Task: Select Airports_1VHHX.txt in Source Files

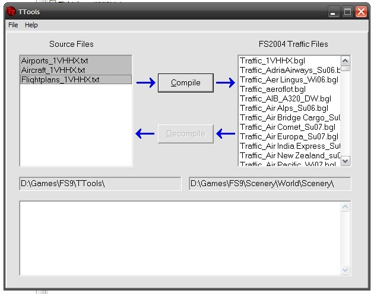Action: [x=76, y=60]
